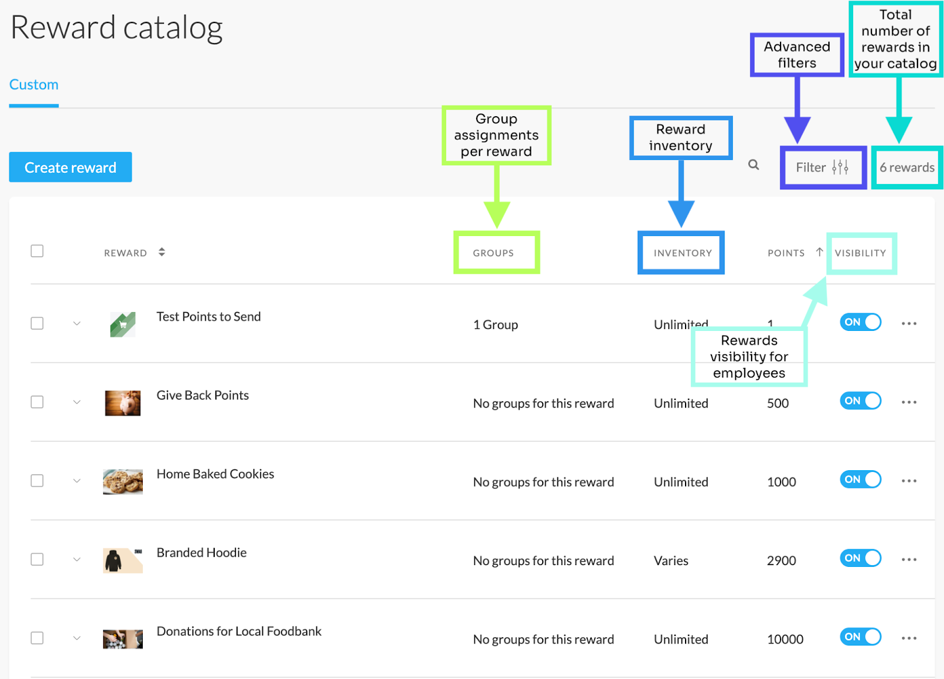Click 'No groups for this reward' in Branded Hoodie row

coord(543,561)
